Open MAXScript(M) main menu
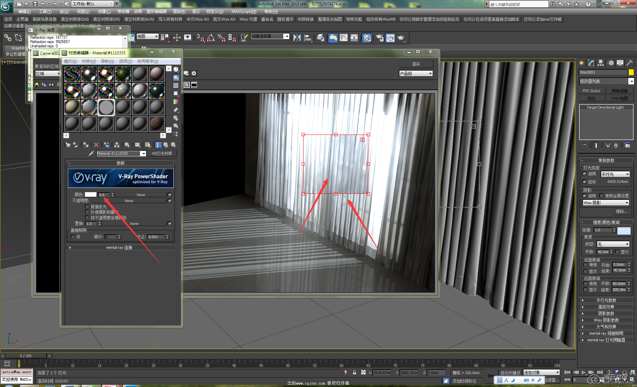The image size is (637, 387). pyautogui.click(x=244, y=12)
